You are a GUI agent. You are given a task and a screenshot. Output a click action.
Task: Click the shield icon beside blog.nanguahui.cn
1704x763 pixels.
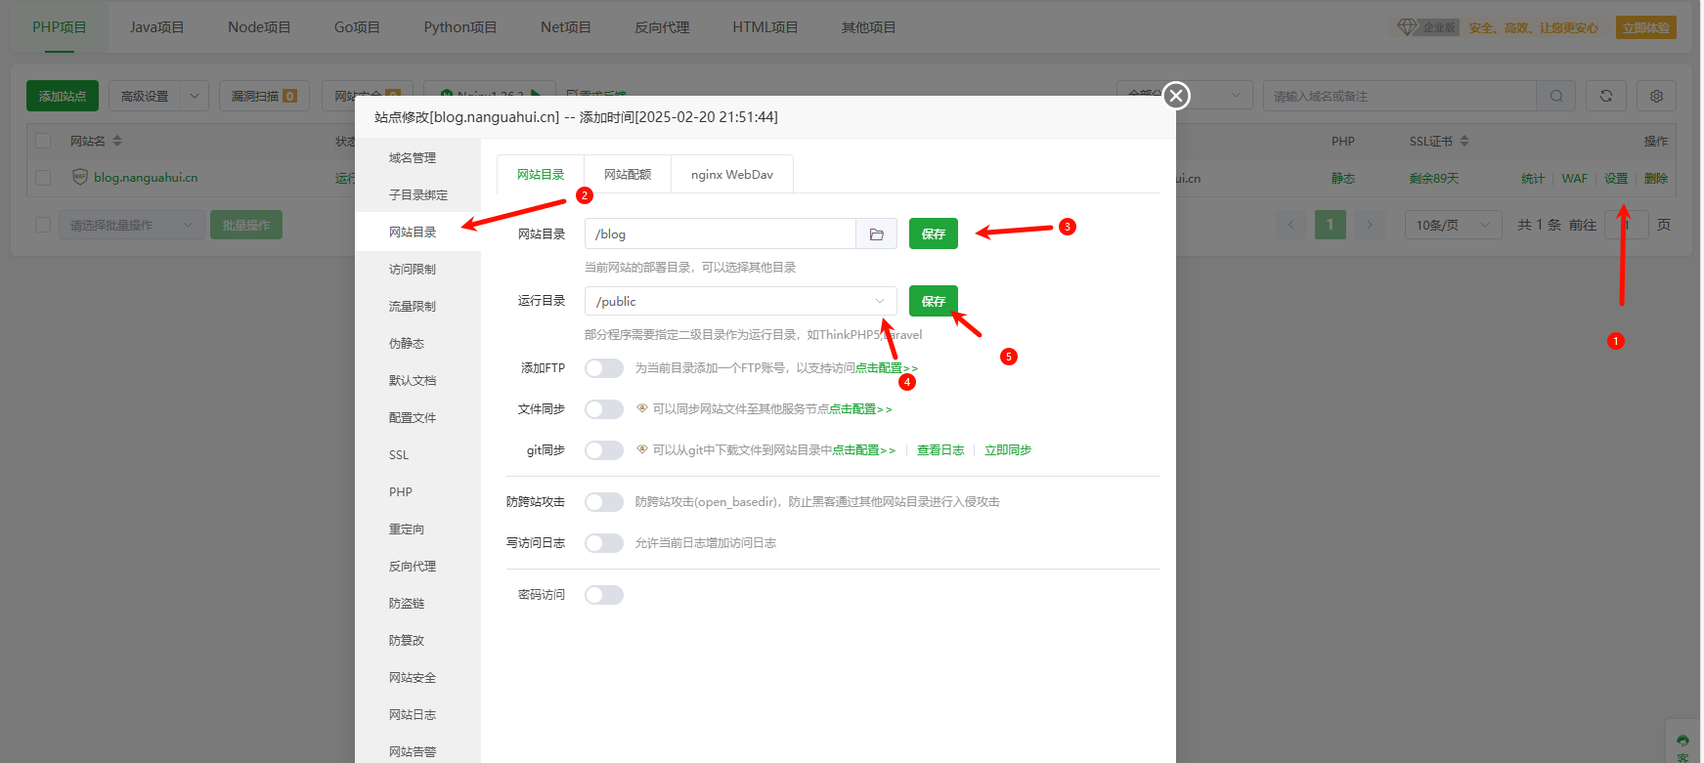(x=80, y=177)
